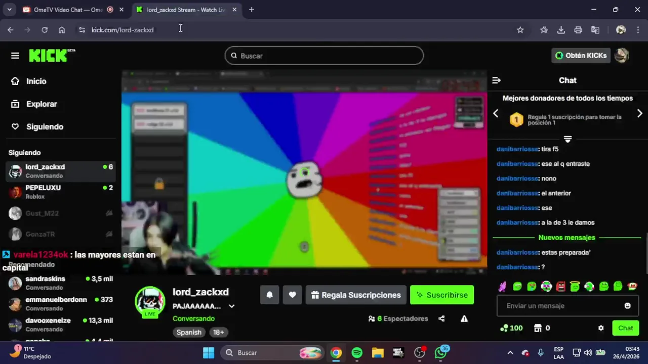Open the sandraskins recommended channel

pyautogui.click(x=61, y=283)
